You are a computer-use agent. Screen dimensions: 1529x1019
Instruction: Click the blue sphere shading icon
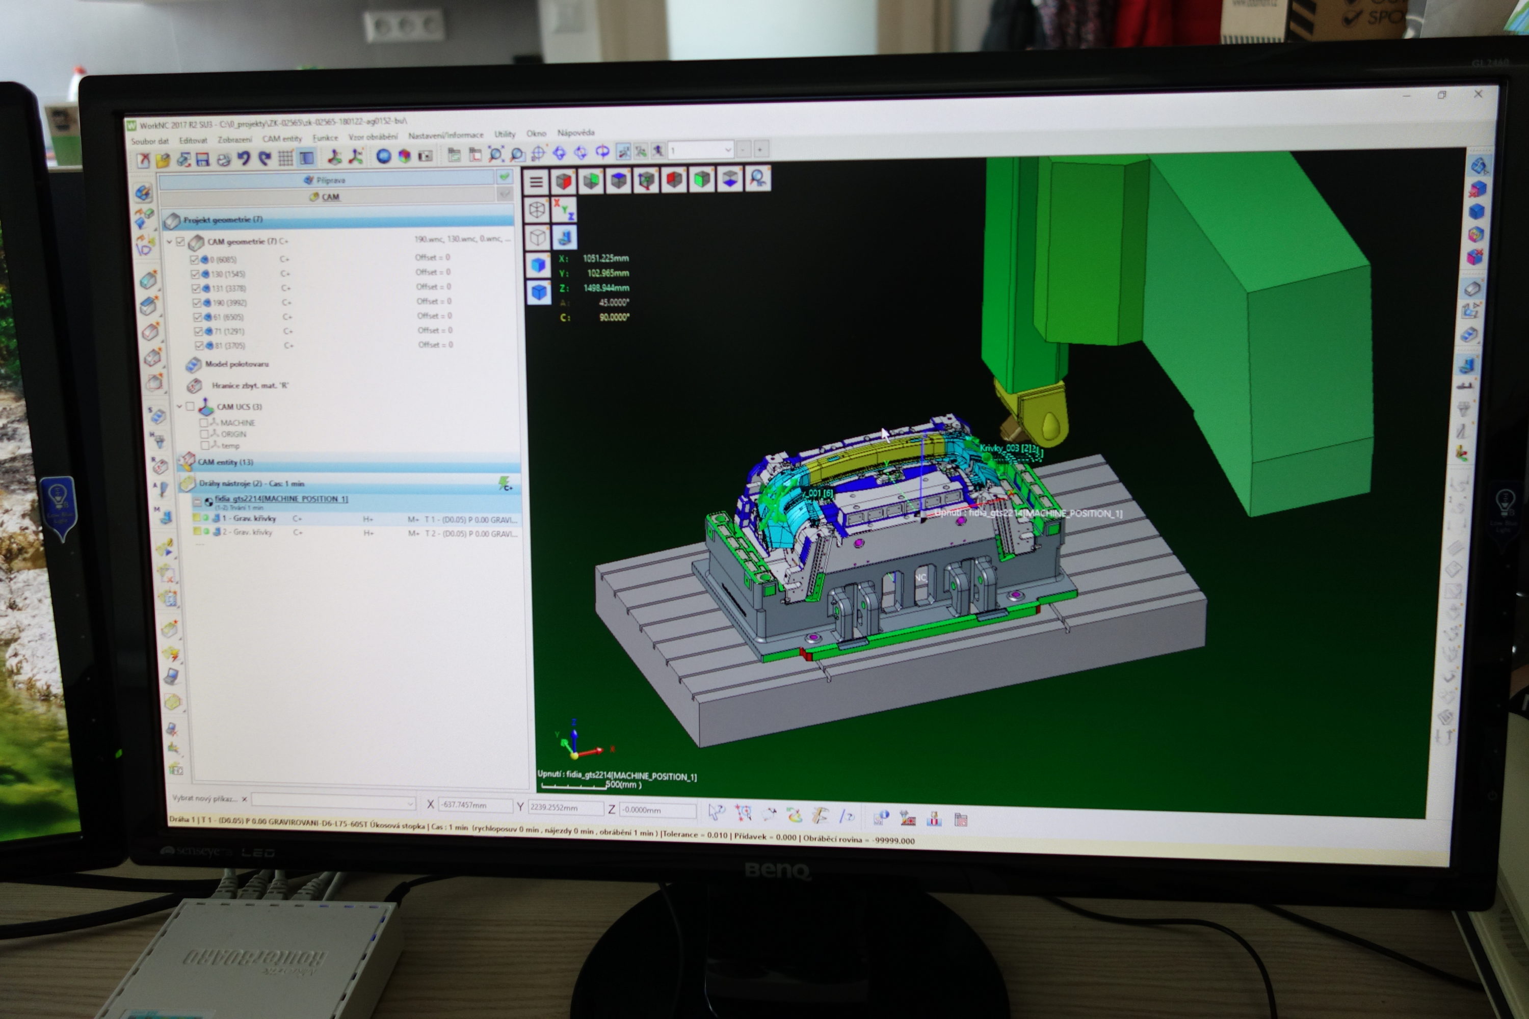pyautogui.click(x=384, y=156)
